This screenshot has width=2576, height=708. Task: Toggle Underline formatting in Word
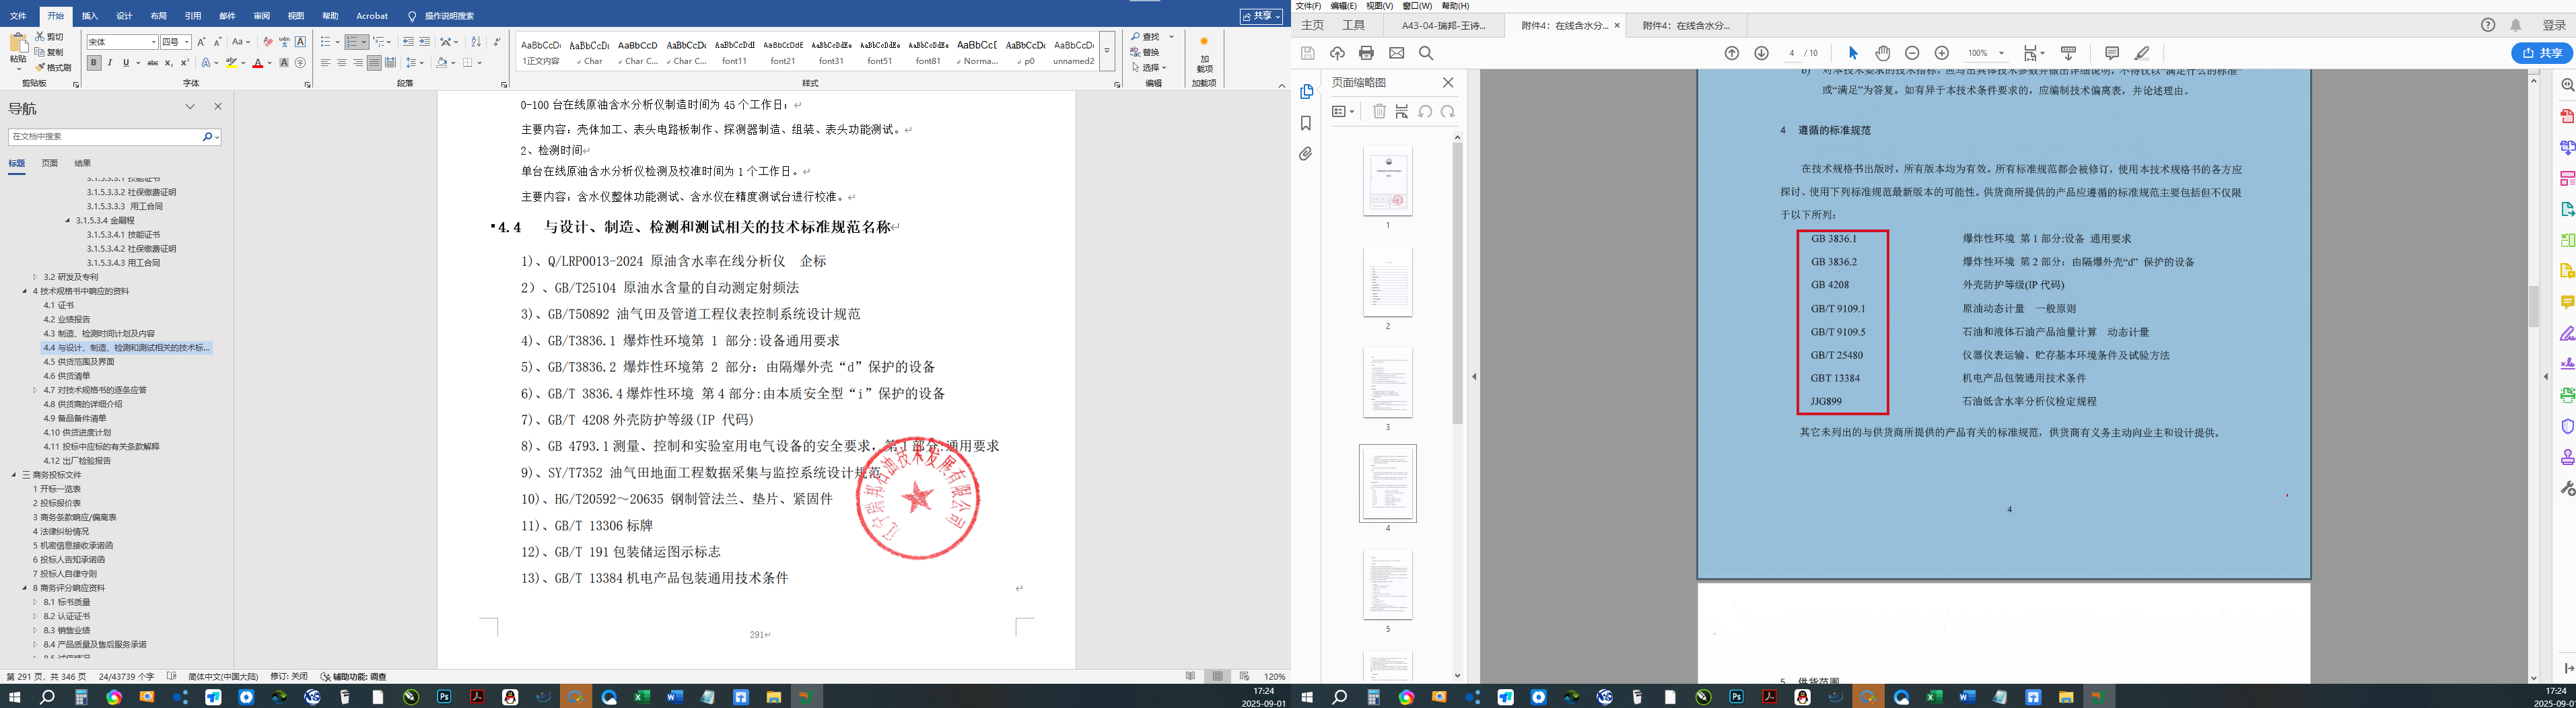click(x=126, y=63)
